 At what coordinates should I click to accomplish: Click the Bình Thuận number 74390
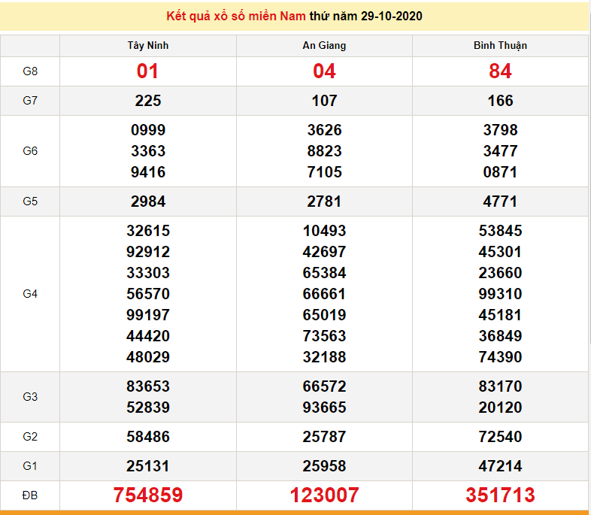500,357
